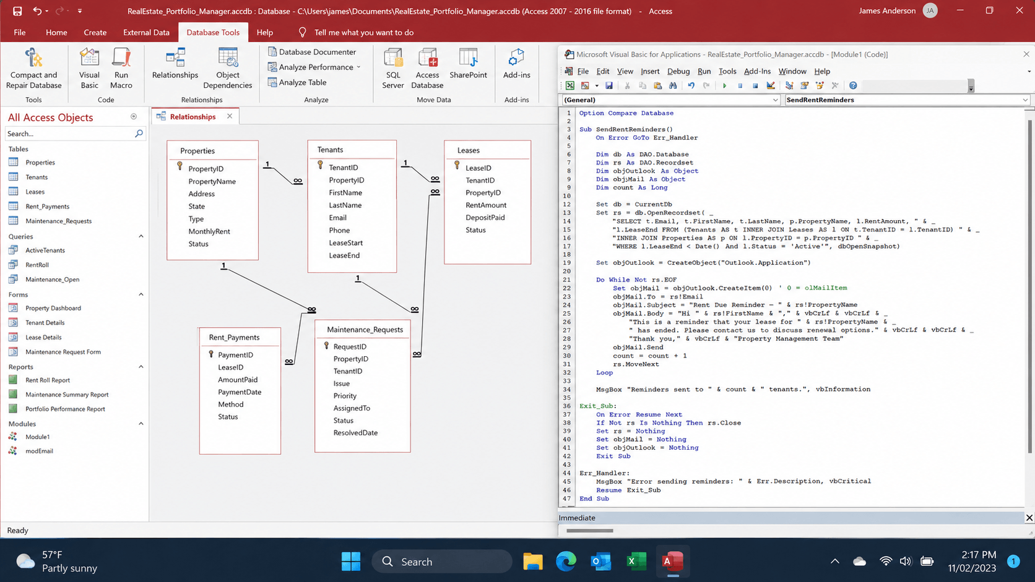The height and width of the screenshot is (582, 1035).
Task: Click Undo icon in VBA toolbar
Action: point(691,85)
